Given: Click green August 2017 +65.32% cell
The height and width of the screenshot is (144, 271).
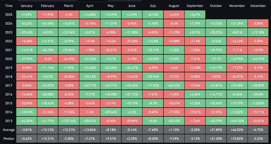Looking at the screenshot, I should 174,86.
